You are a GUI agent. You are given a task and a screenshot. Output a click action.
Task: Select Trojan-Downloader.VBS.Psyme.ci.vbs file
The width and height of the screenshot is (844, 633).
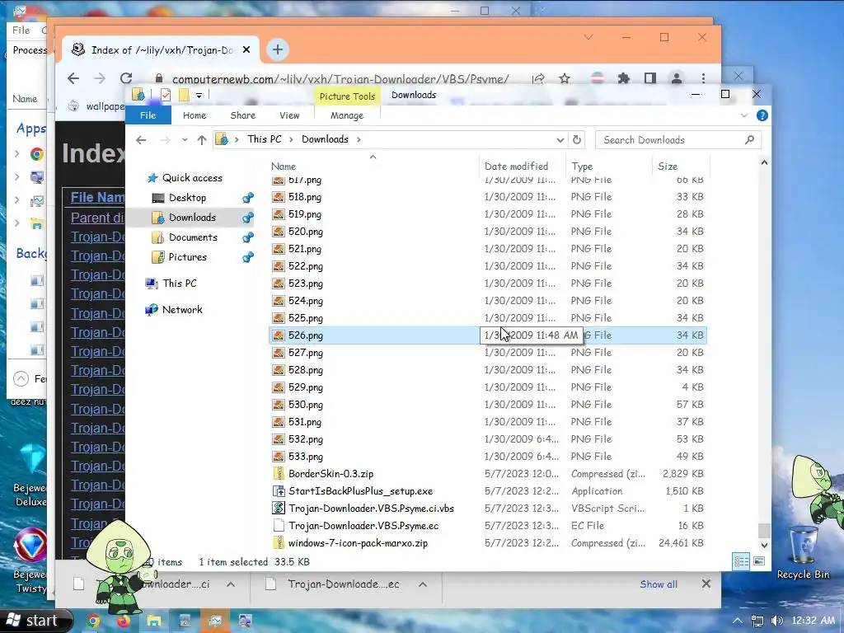(371, 509)
